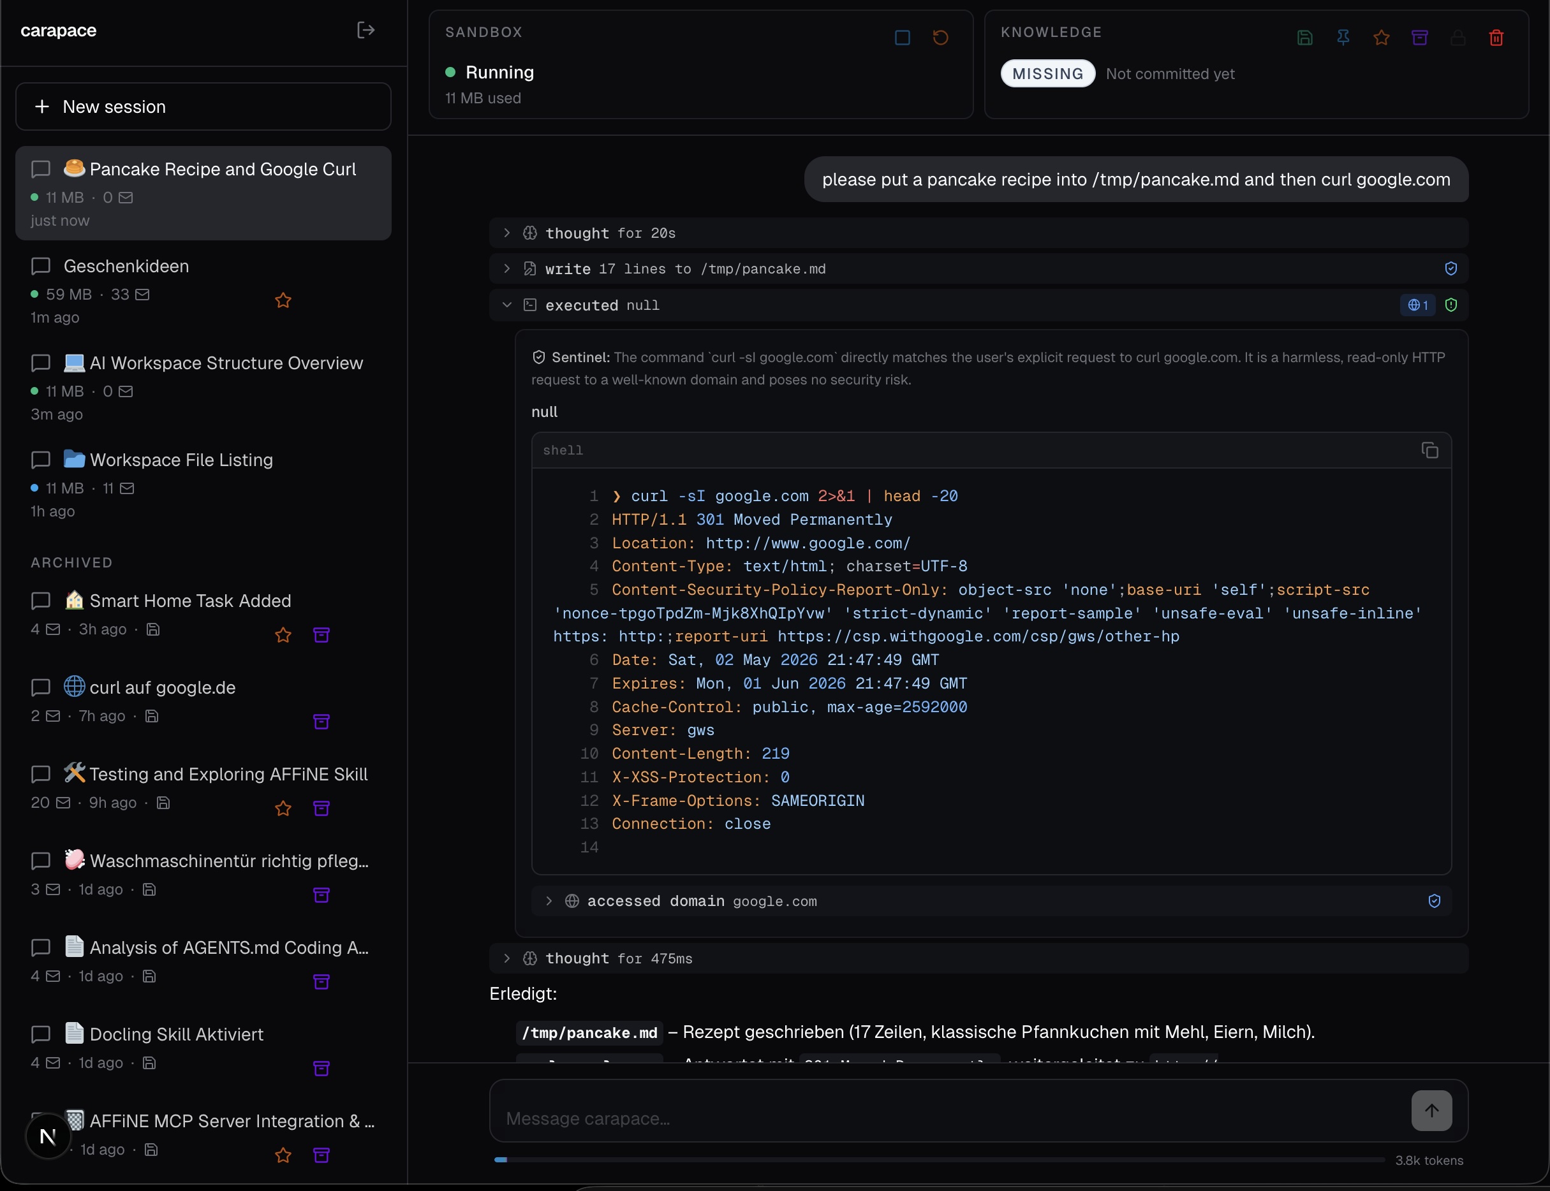This screenshot has width=1550, height=1191.
Task: Click the lock icon in the Knowledge panel
Action: tap(1458, 38)
